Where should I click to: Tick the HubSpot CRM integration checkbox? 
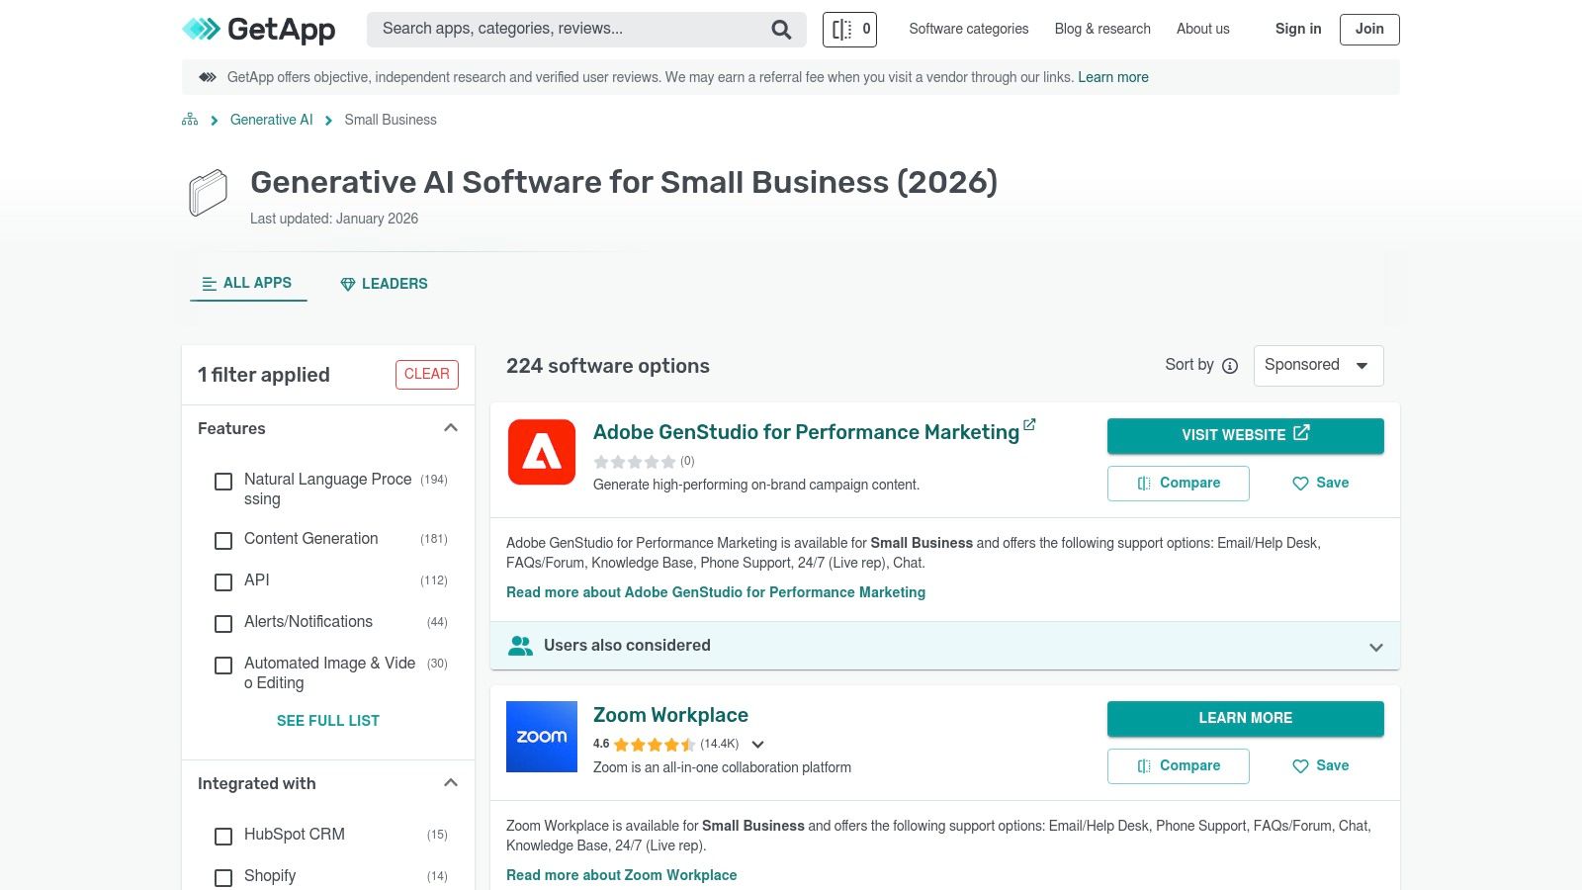(x=223, y=836)
